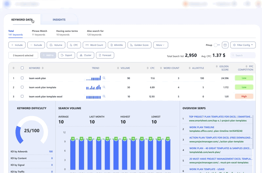Sort by GOLDEN SCORE column icon
This screenshot has width=262, height=173.
pyautogui.click(x=217, y=67)
